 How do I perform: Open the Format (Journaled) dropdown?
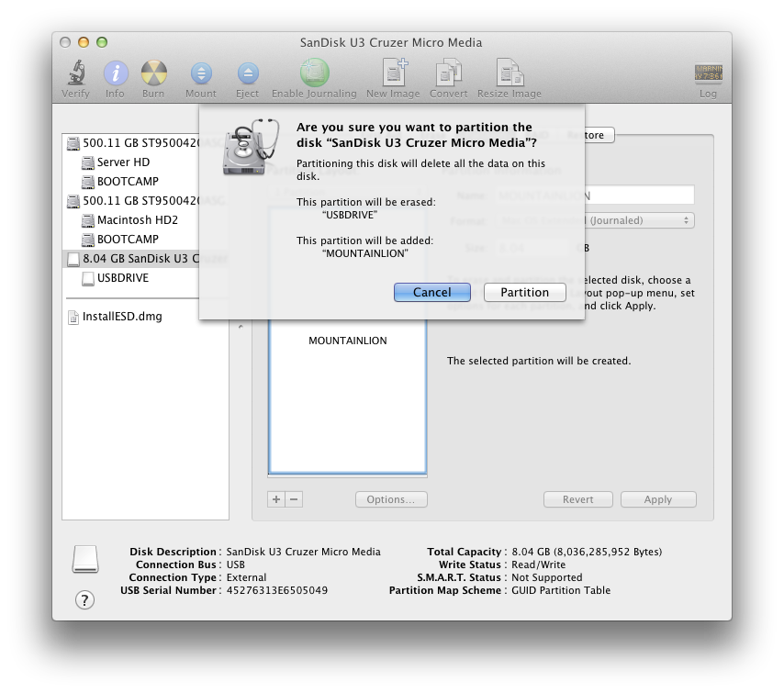click(x=595, y=221)
